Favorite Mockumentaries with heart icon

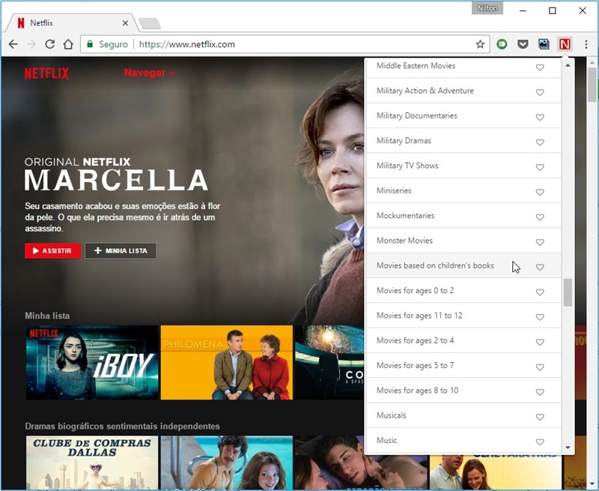coord(540,217)
